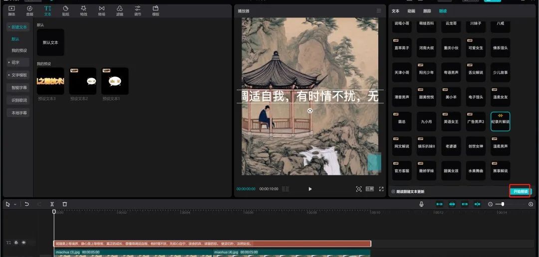Image resolution: width=539 pixels, height=257 pixels.
Task: Click the focus frame icon under preview
Action: tap(358, 189)
